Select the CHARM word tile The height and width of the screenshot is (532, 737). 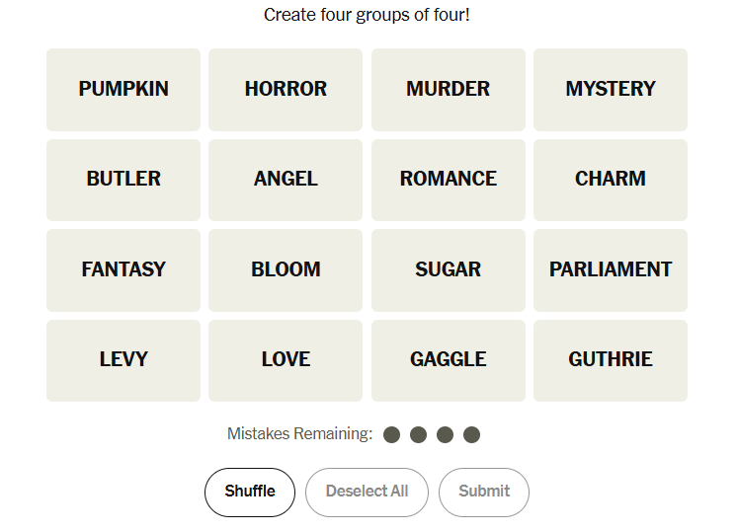point(611,180)
